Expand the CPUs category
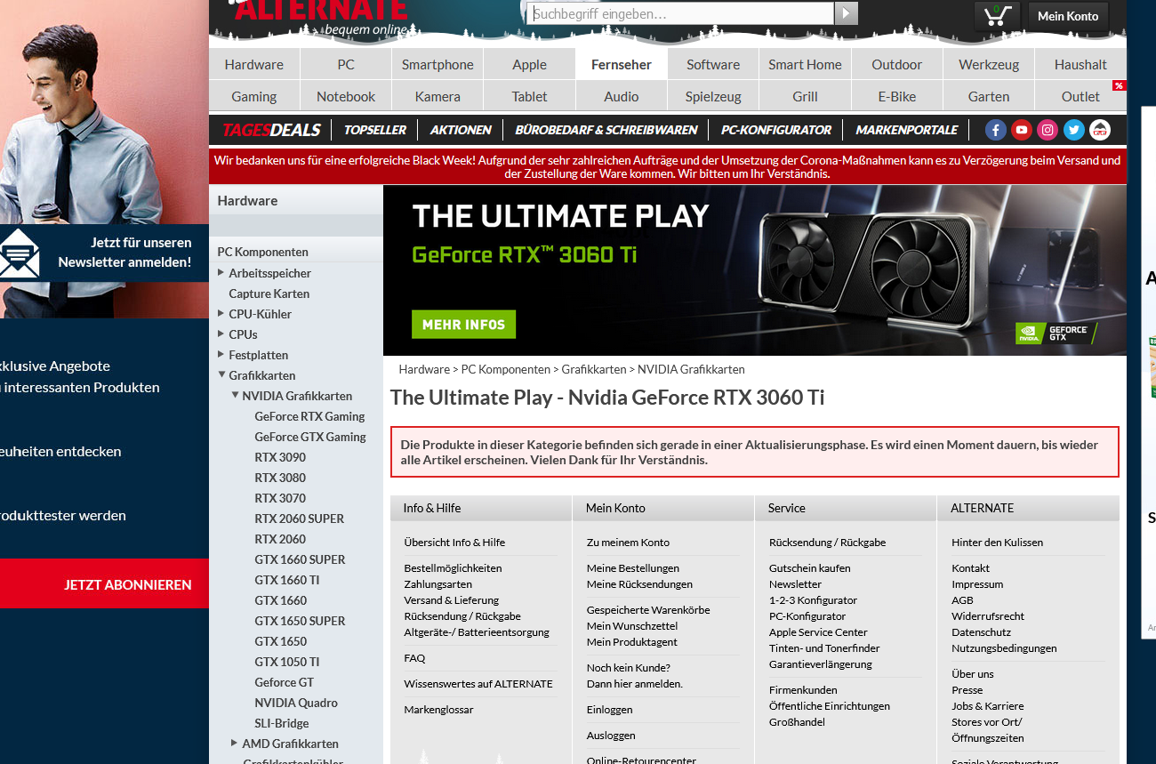 tap(221, 334)
